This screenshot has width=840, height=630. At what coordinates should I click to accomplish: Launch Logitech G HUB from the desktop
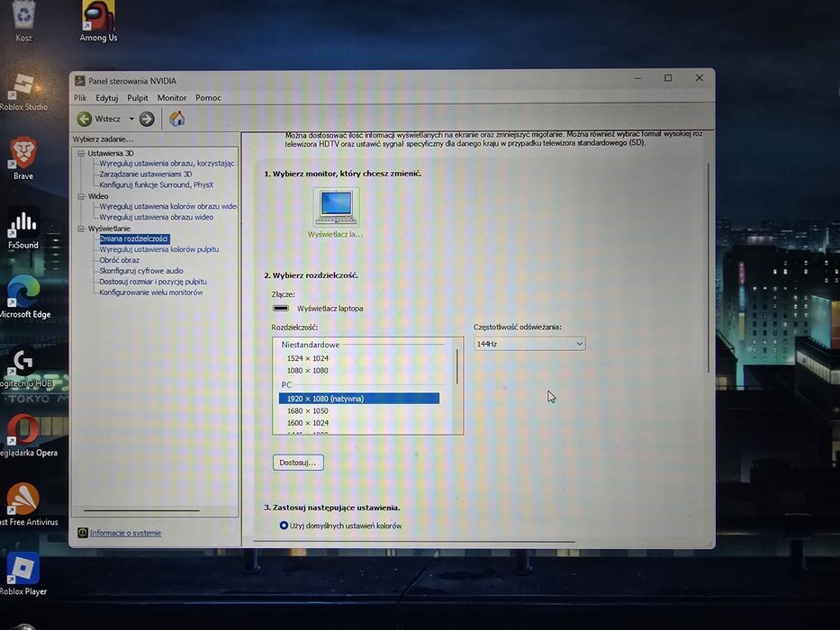(24, 367)
